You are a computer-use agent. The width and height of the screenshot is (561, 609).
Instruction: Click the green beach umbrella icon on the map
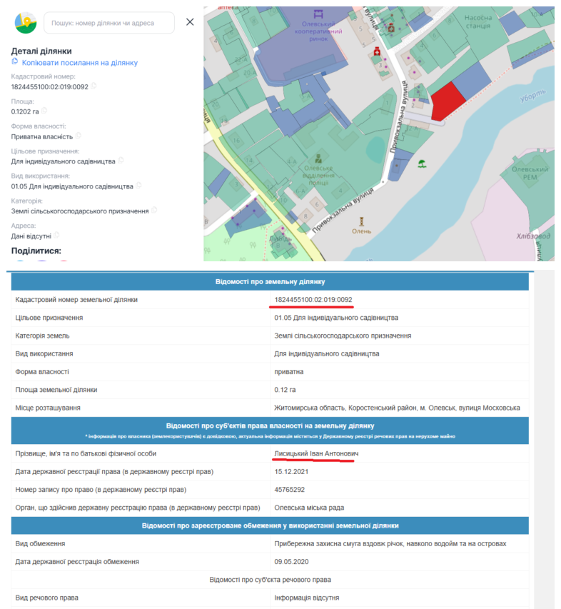(422, 163)
